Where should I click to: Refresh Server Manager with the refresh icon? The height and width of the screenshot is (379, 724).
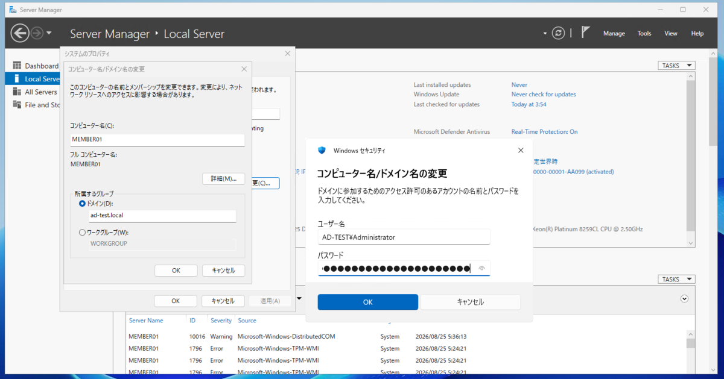point(559,33)
